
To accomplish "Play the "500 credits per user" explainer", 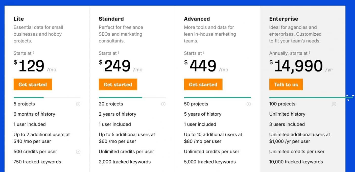I will pos(78,152).
